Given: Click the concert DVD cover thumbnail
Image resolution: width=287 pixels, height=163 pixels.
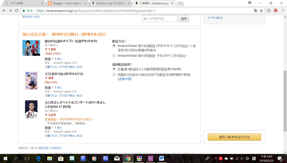Looking at the screenshot, I should tap(31, 109).
